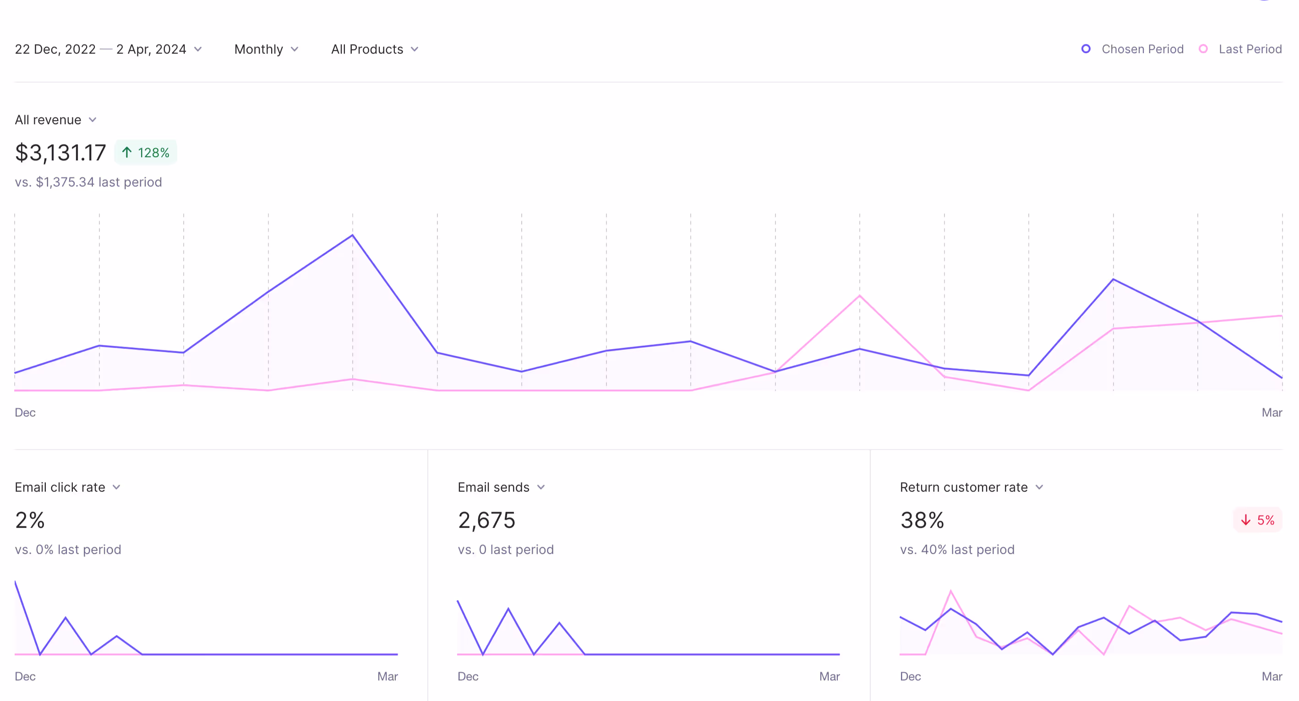Image resolution: width=1299 pixels, height=701 pixels.
Task: Click the highest purple peak in revenue chart
Action: click(353, 235)
